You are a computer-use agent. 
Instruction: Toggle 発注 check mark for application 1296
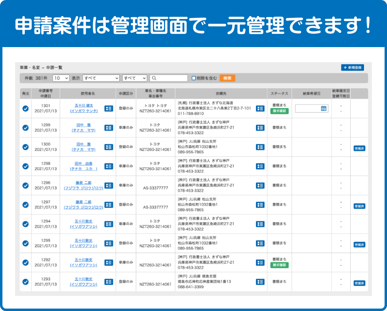(x=26, y=185)
